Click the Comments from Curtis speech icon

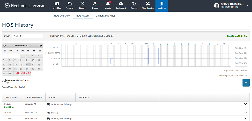click(4, 81)
